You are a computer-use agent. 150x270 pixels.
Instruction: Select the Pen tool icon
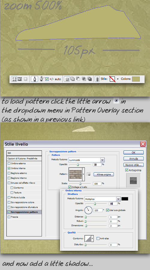coord(34,79)
